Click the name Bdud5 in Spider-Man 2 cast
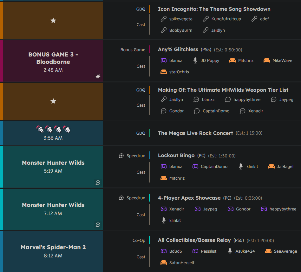301x272 pixels. tap(175, 251)
